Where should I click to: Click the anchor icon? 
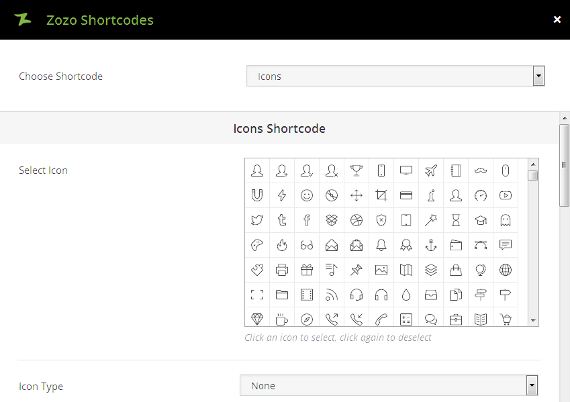click(x=431, y=245)
